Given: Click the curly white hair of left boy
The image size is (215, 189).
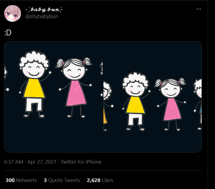Looking at the screenshot, I should pyautogui.click(x=34, y=57).
